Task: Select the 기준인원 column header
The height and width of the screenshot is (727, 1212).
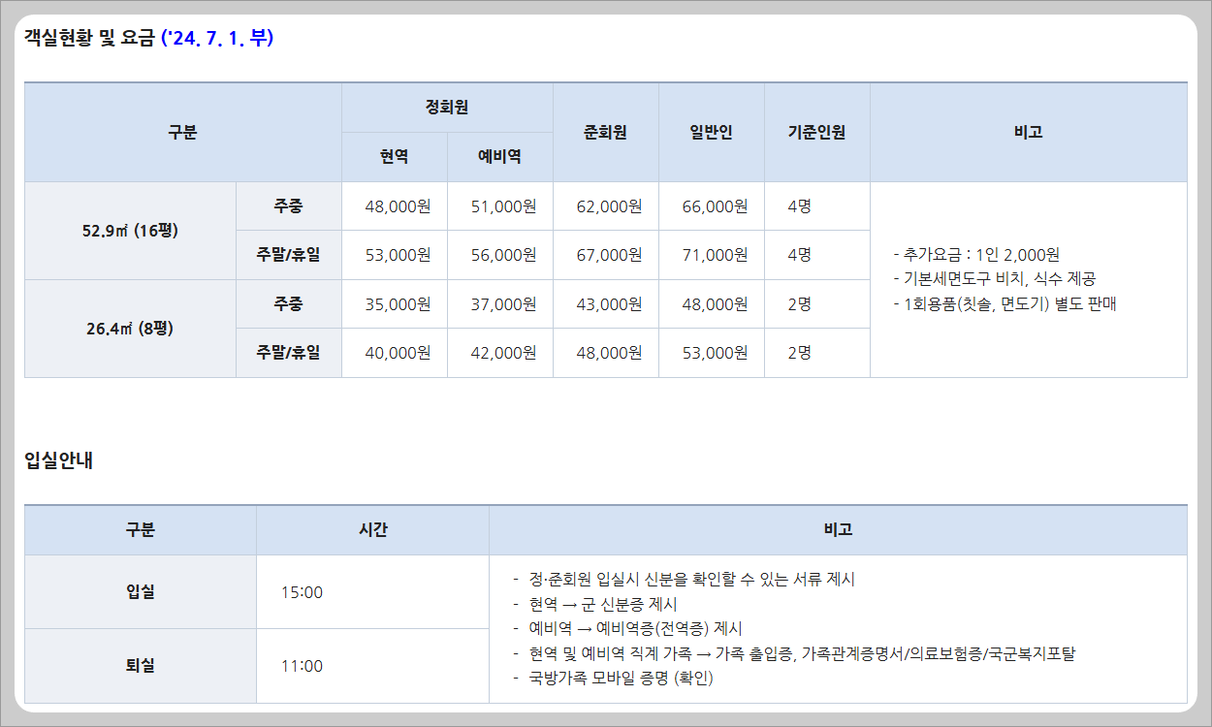Action: click(x=816, y=132)
